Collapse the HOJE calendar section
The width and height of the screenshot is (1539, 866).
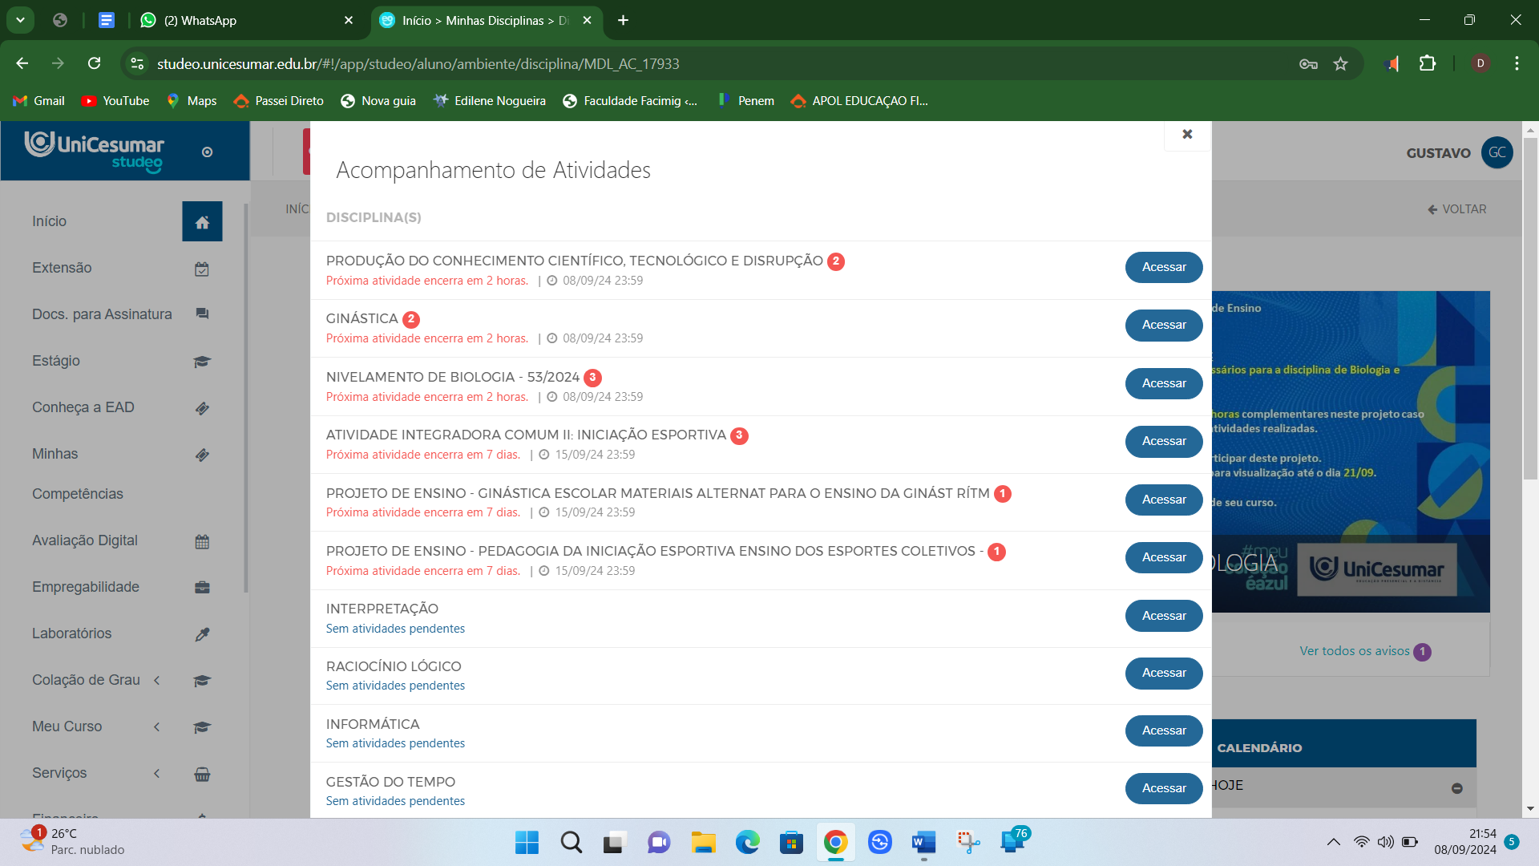pyautogui.click(x=1456, y=788)
